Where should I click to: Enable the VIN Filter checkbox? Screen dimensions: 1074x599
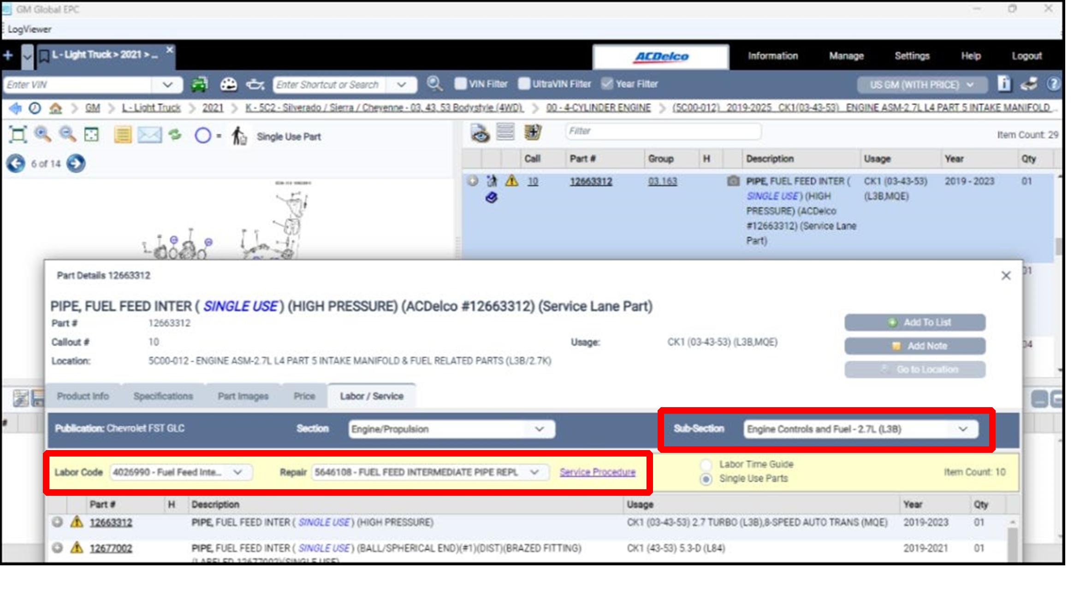point(460,84)
